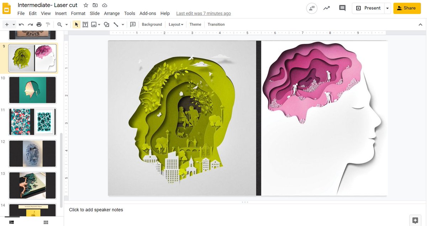The height and width of the screenshot is (226, 427).
Task: Select slide 10 thumbnail
Action: [32, 90]
